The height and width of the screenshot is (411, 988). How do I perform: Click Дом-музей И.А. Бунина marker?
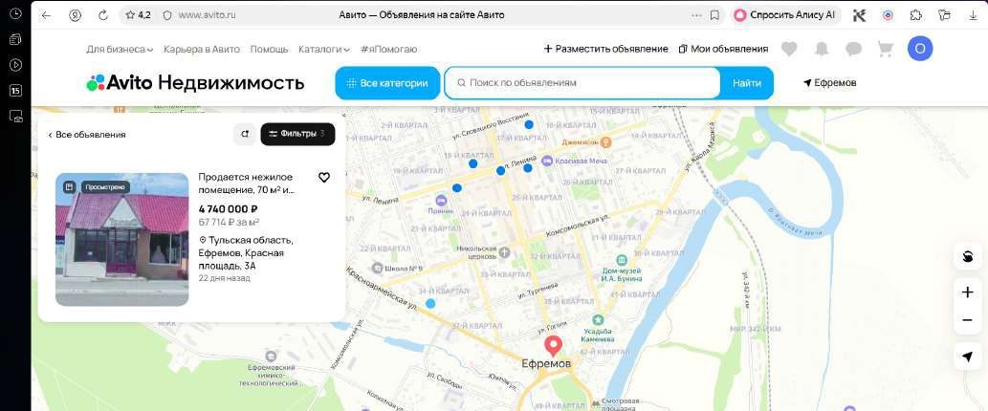click(x=622, y=260)
